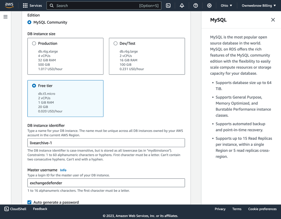Open the notifications bell
The height and width of the screenshot is (219, 281).
182,5
